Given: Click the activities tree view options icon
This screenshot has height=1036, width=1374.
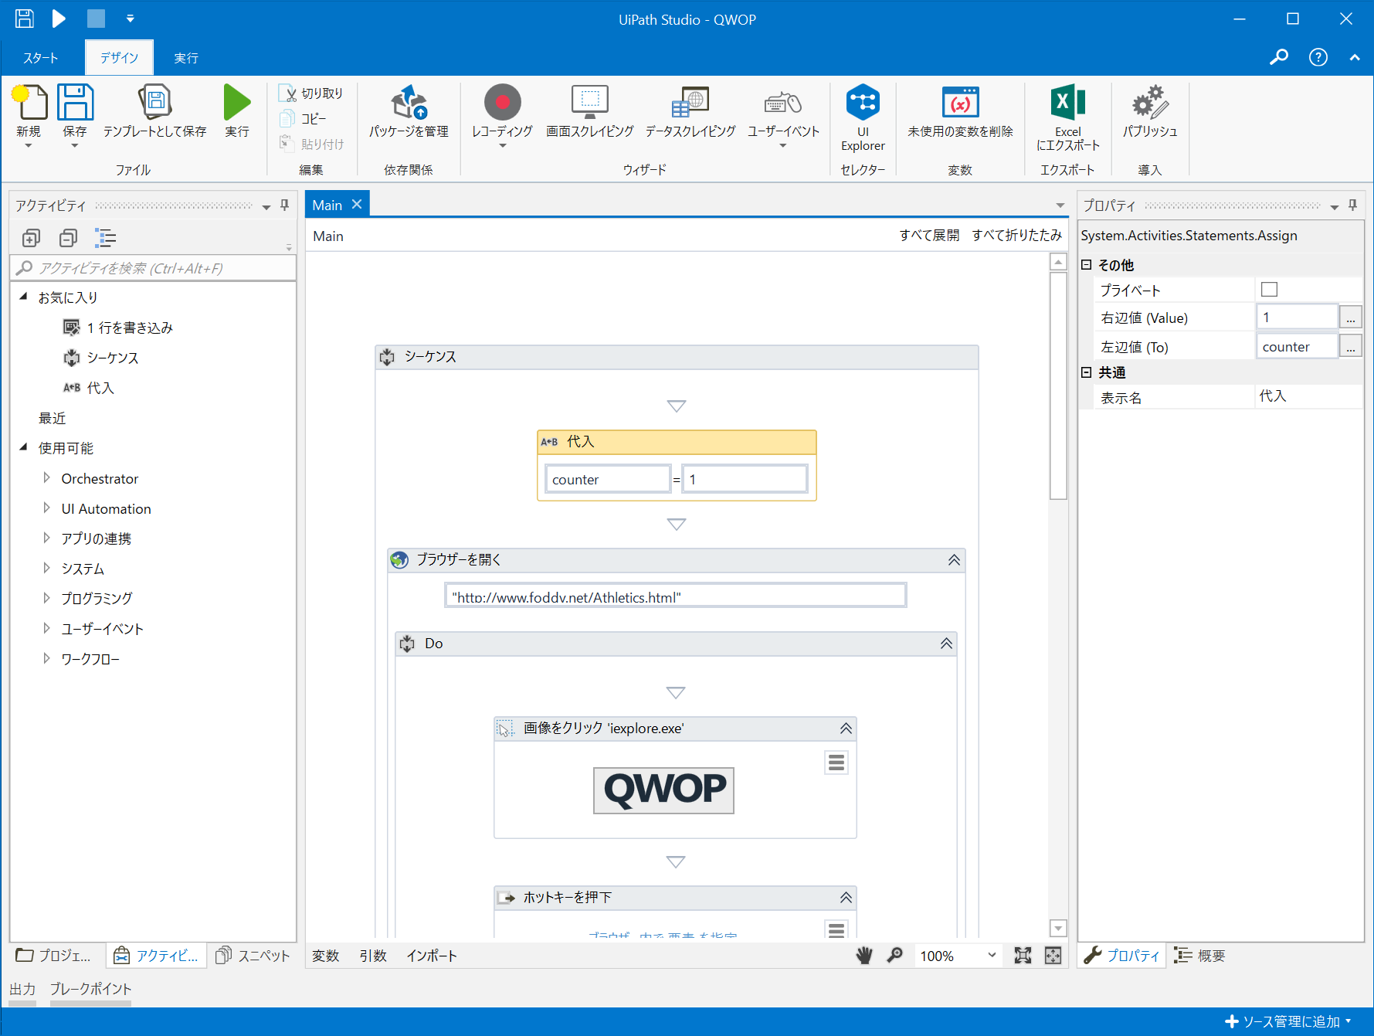Looking at the screenshot, I should (106, 238).
